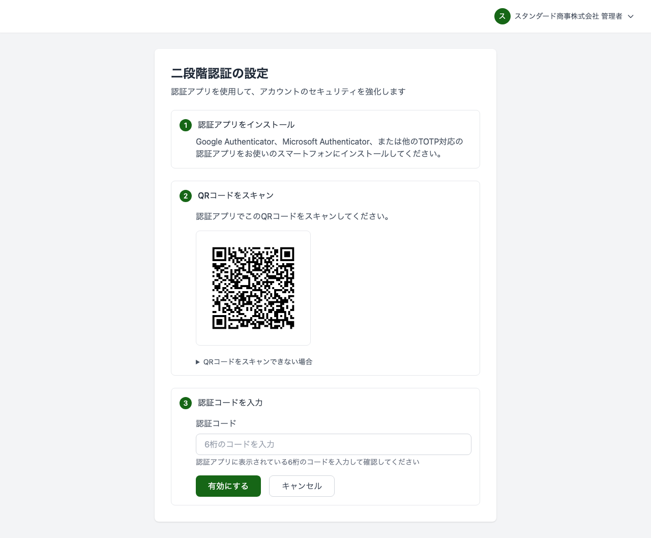Open the account dropdown chevron
651x538 pixels.
pos(631,16)
